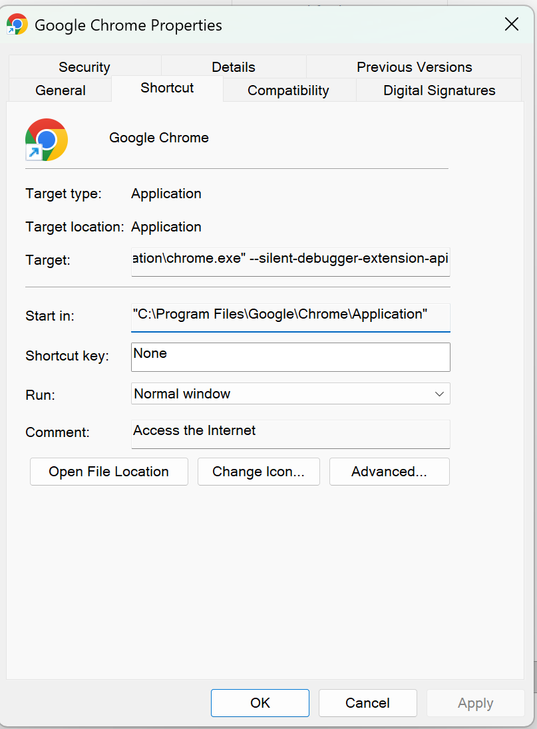Cancel the Properties dialog
The width and height of the screenshot is (537, 729).
(x=367, y=703)
